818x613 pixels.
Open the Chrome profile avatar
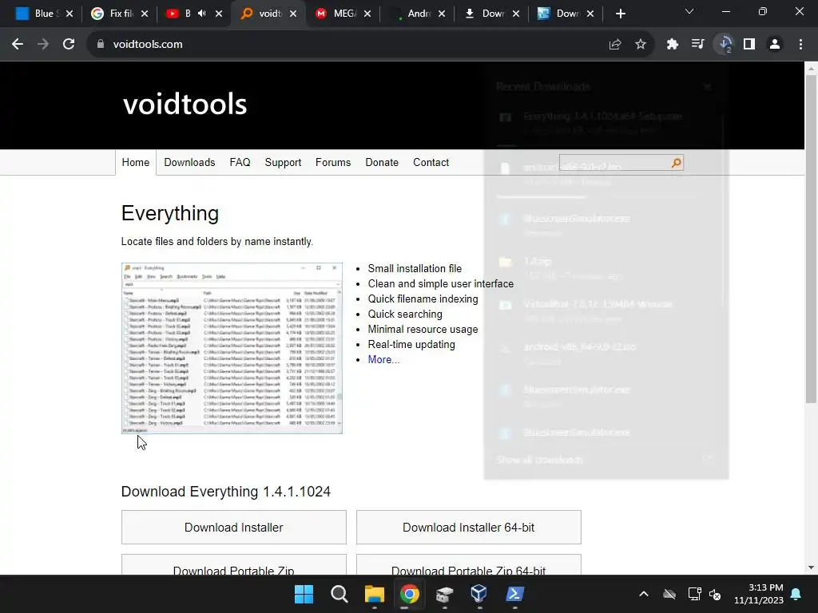775,45
